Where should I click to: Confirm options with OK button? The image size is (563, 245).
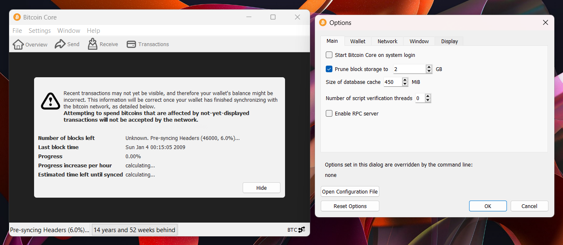pos(488,206)
